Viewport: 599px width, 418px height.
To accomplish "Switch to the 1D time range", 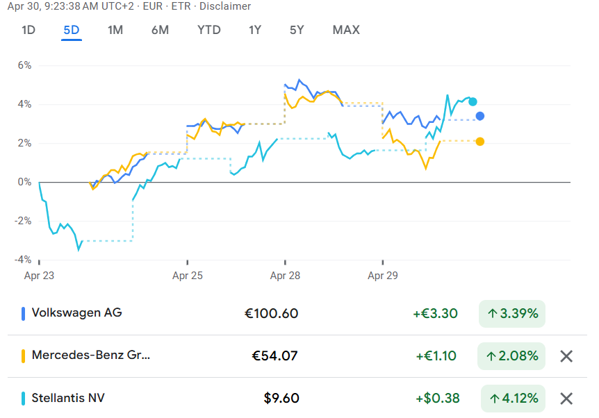I will pyautogui.click(x=28, y=30).
